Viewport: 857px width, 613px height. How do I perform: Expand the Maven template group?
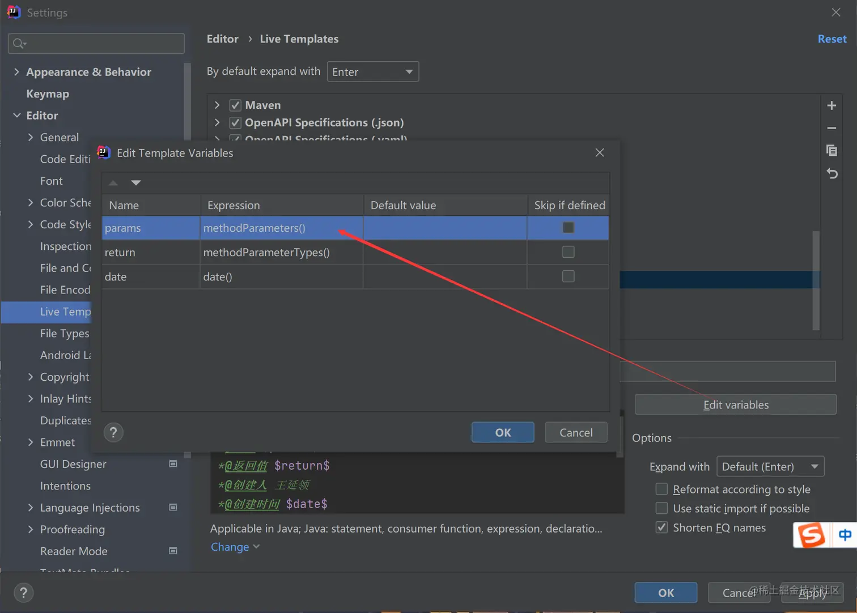click(x=217, y=105)
